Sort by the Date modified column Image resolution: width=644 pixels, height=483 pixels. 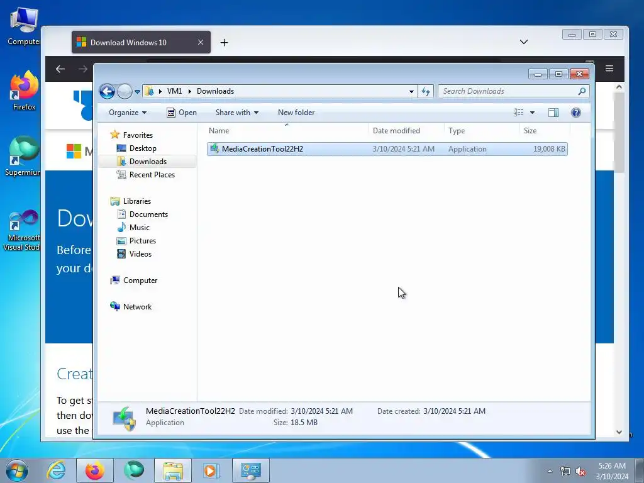point(406,131)
